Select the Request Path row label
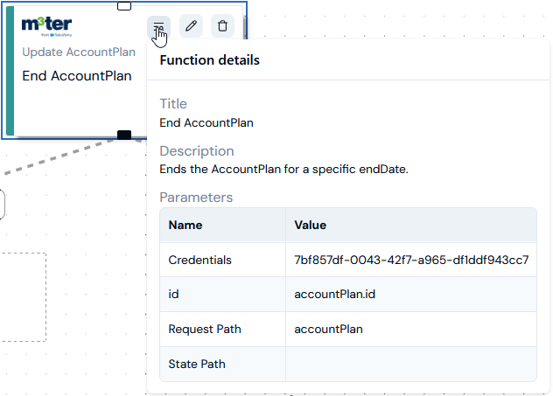Viewport: 553px width, 396px height. [205, 329]
